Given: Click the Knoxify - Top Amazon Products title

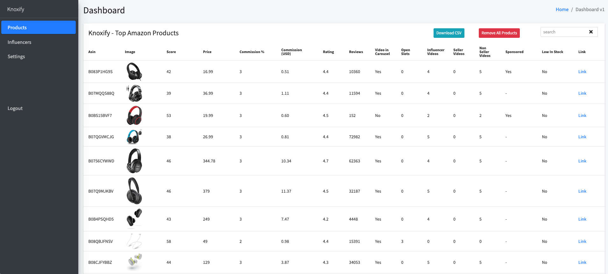Looking at the screenshot, I should 133,33.
